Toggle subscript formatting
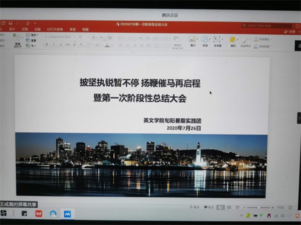 pyautogui.click(x=81, y=44)
